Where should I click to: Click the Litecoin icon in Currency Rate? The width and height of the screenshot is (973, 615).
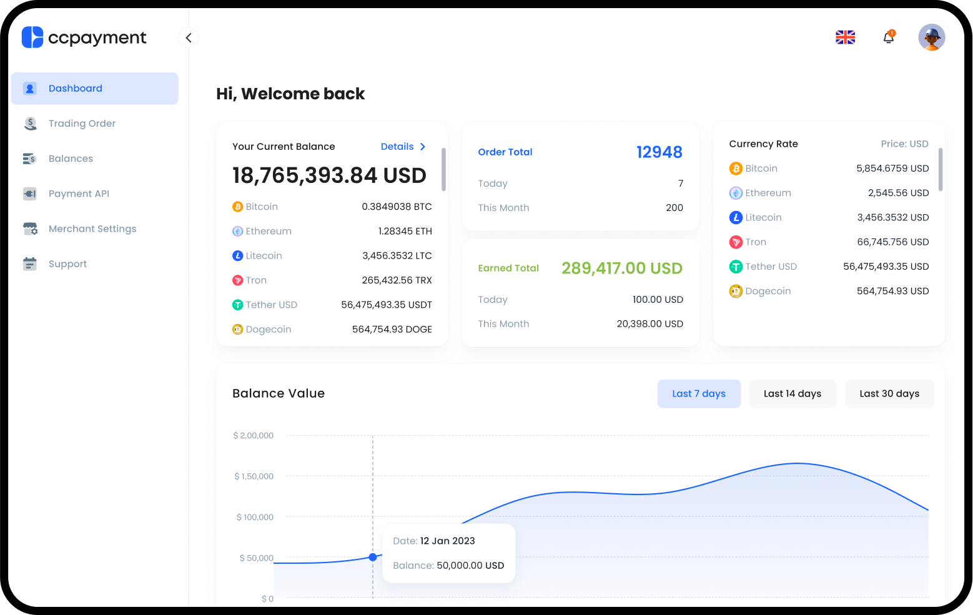click(x=736, y=217)
